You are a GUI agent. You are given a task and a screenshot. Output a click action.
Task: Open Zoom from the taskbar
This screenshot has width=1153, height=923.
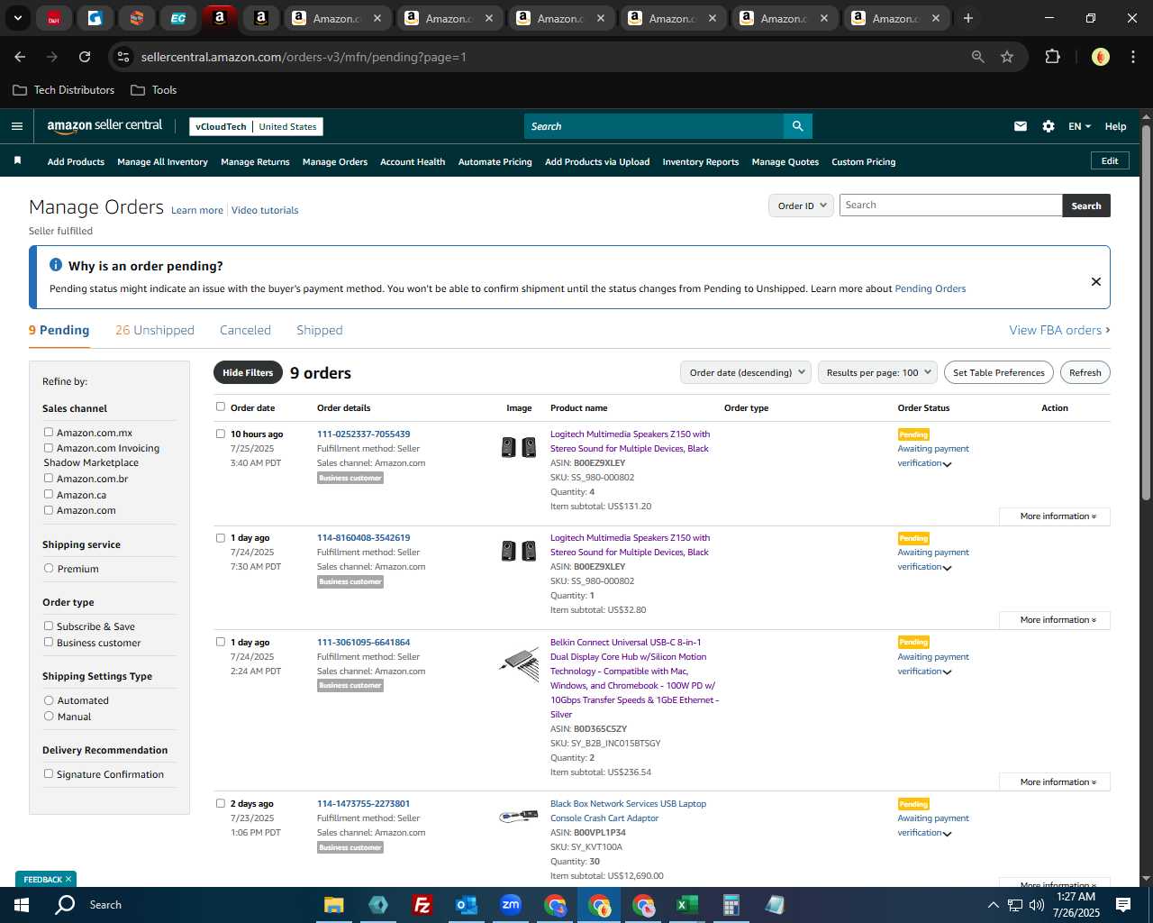511,905
